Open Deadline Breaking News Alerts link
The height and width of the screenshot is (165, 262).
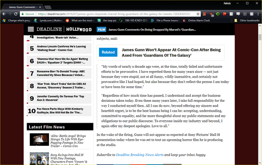pos(140,155)
